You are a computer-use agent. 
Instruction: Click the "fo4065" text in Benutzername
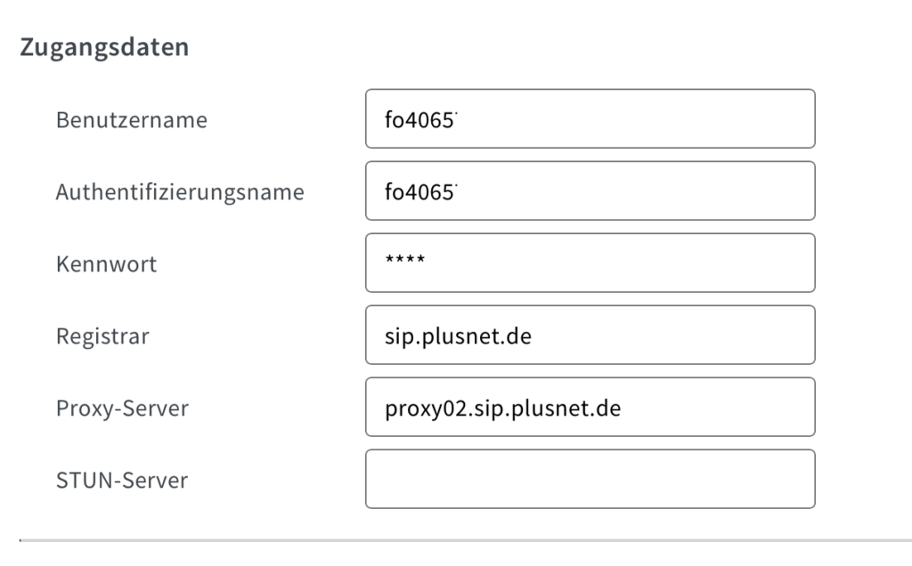click(x=419, y=119)
